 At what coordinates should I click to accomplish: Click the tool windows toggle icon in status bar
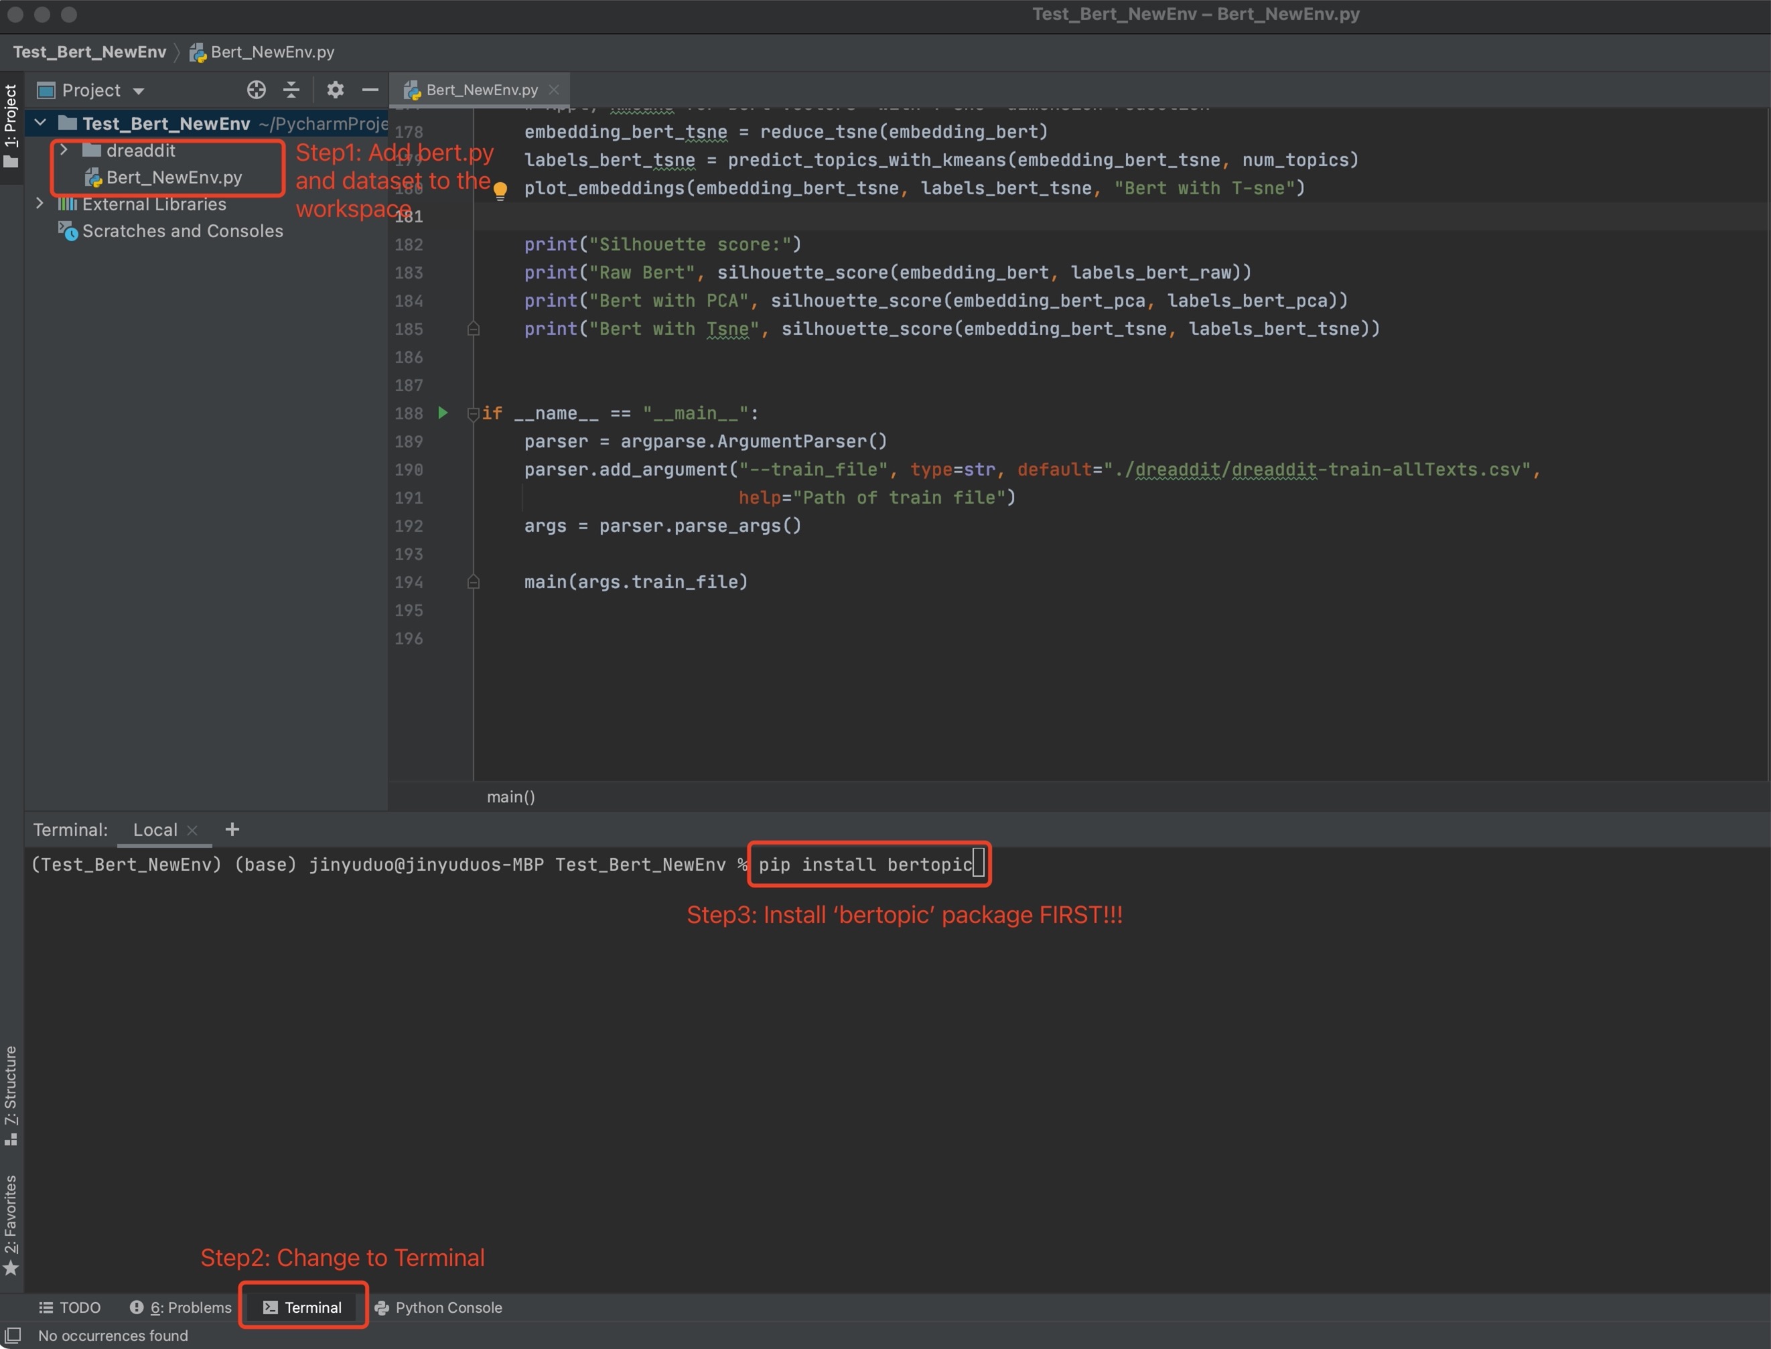click(x=13, y=1334)
